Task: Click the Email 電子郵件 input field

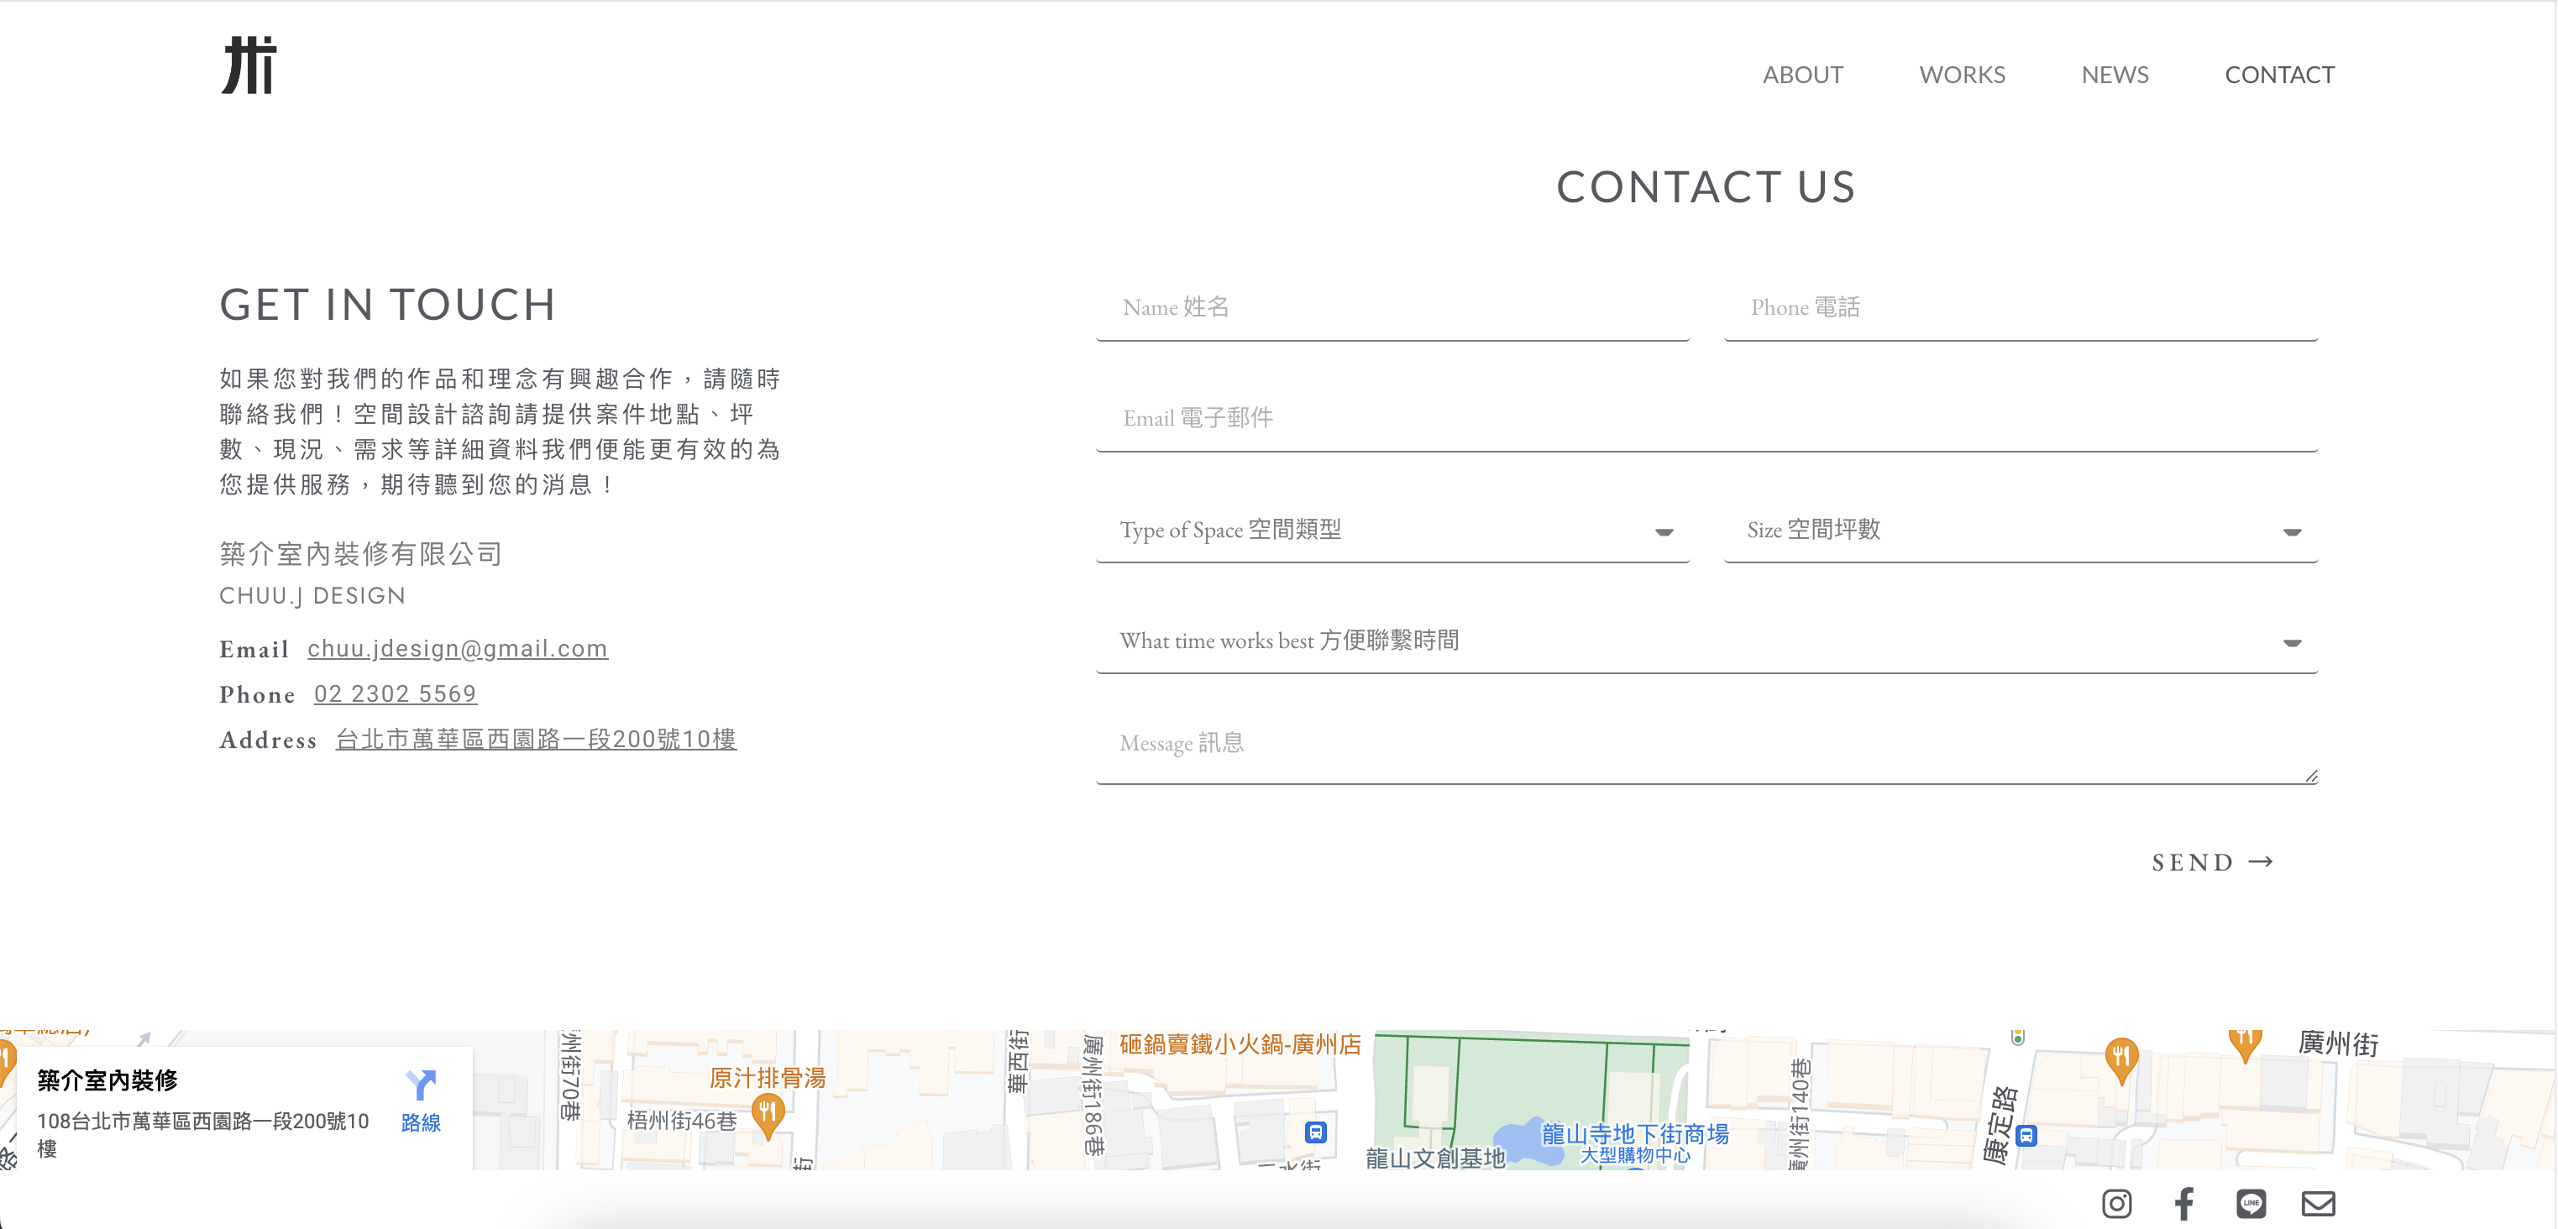Action: (1706, 419)
